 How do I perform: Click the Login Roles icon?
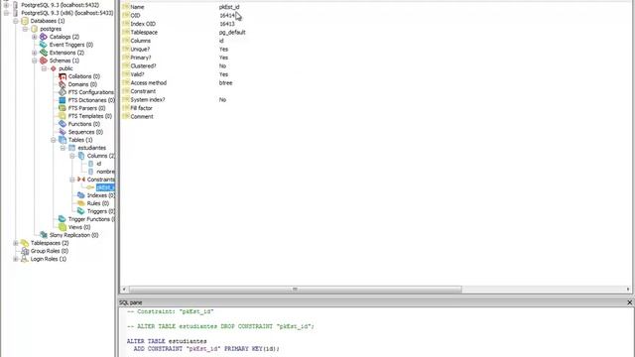click(25, 259)
